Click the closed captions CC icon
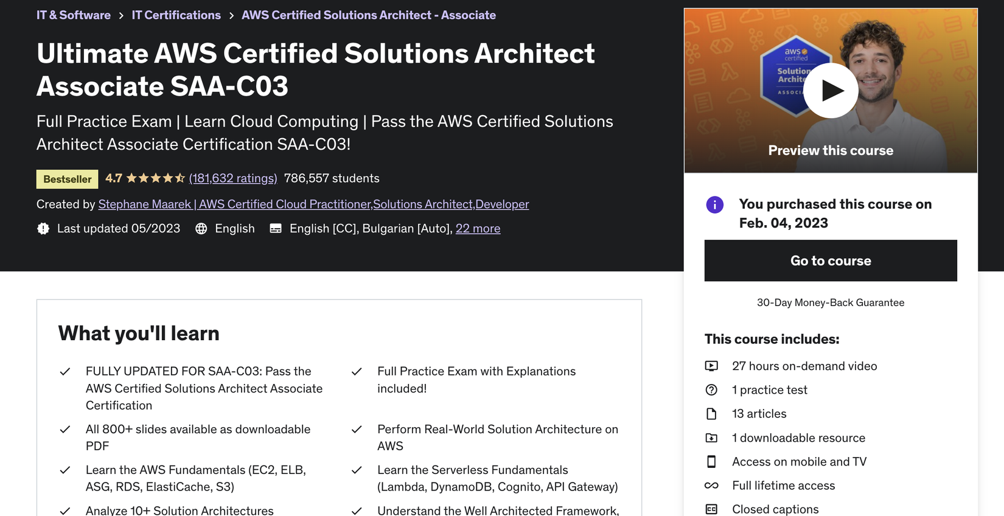The image size is (1004, 516). point(711,509)
